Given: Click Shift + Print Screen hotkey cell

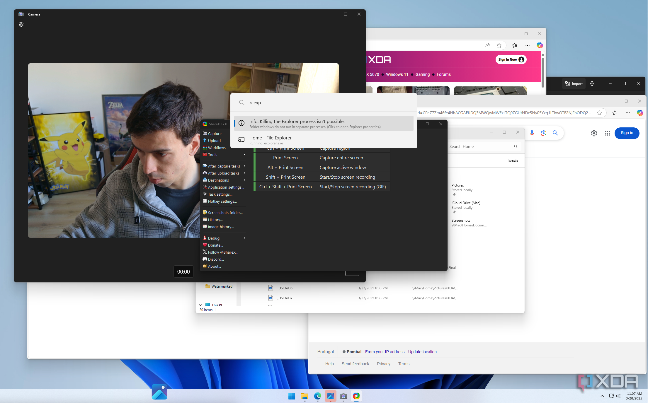Looking at the screenshot, I should 285,177.
